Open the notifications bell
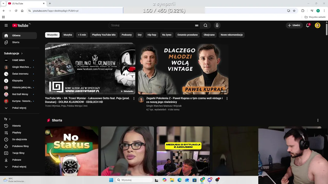Image resolution: width=328 pixels, height=184 pixels. point(308,25)
